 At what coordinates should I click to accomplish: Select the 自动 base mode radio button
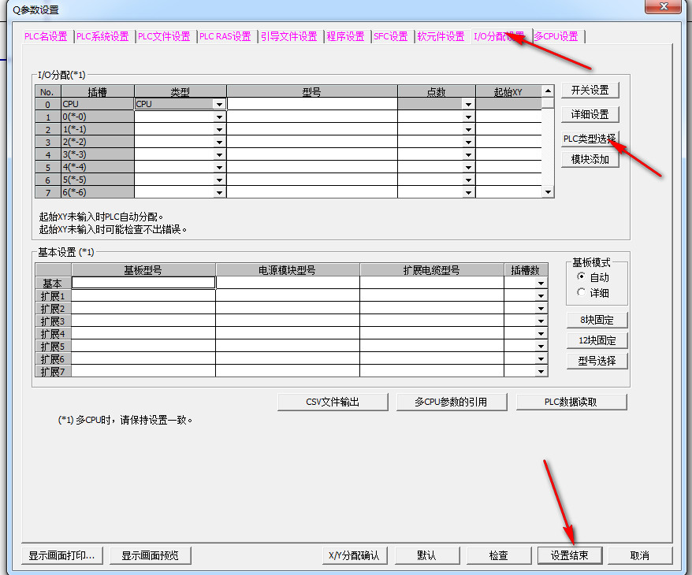click(x=582, y=277)
